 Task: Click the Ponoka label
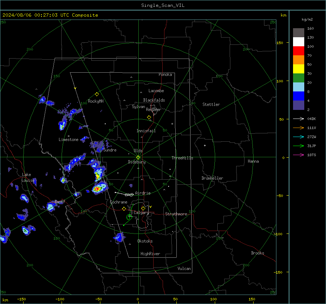point(165,74)
